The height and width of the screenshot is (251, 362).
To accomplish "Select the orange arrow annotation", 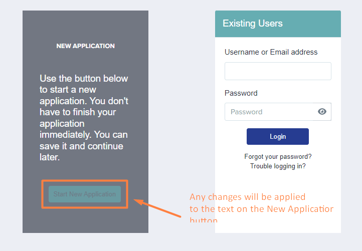I will tap(157, 208).
